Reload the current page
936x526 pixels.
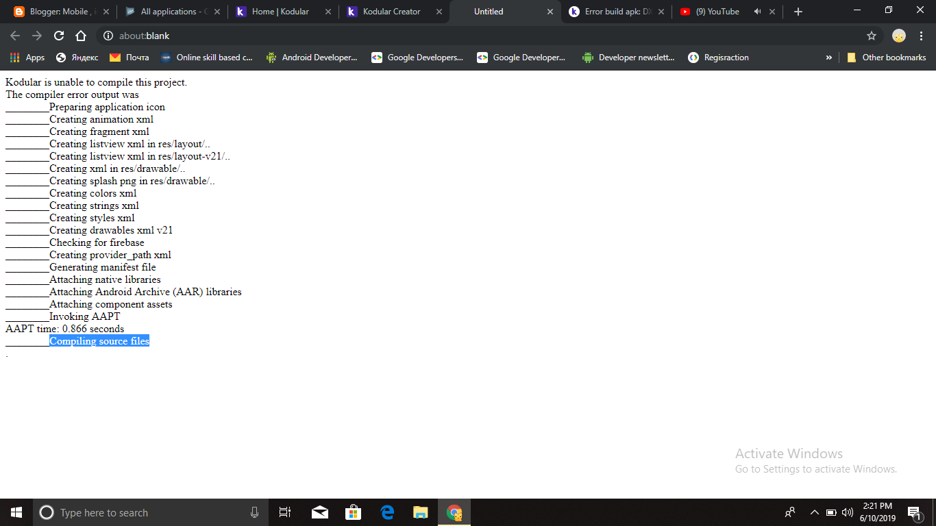59,36
